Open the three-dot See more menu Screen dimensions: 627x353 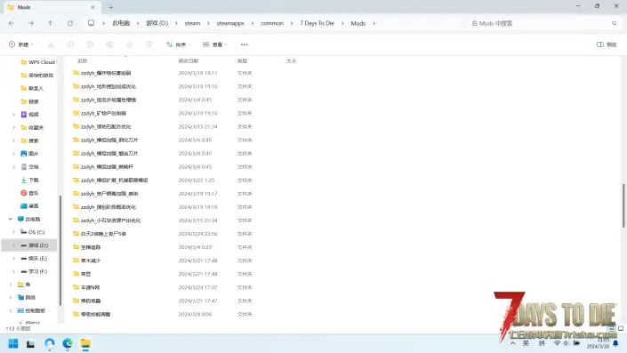pos(245,44)
